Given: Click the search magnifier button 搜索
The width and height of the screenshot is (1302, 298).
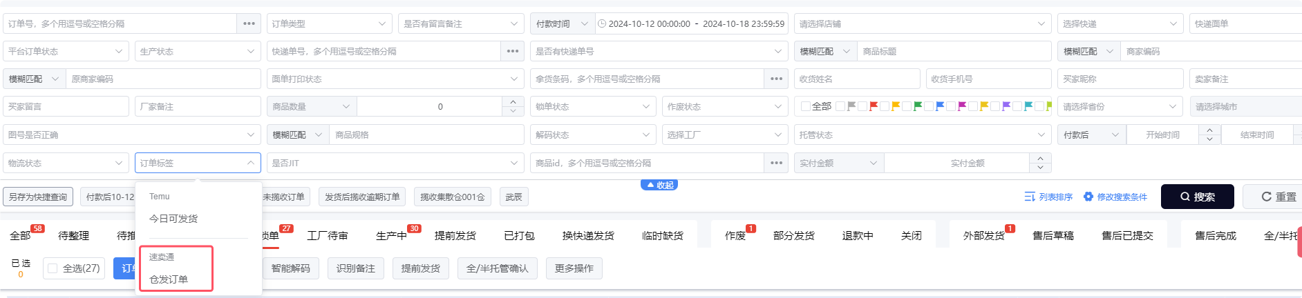Looking at the screenshot, I should click(1198, 197).
